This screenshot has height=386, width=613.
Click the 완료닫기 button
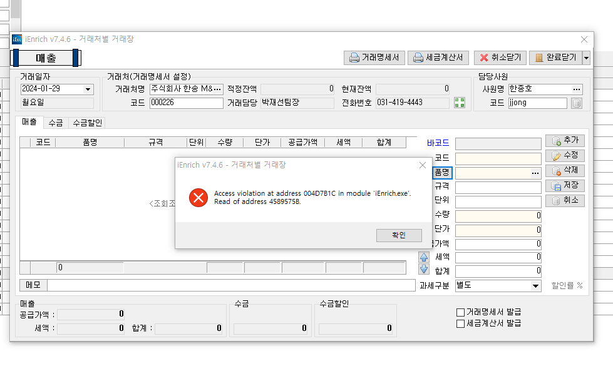click(555, 58)
